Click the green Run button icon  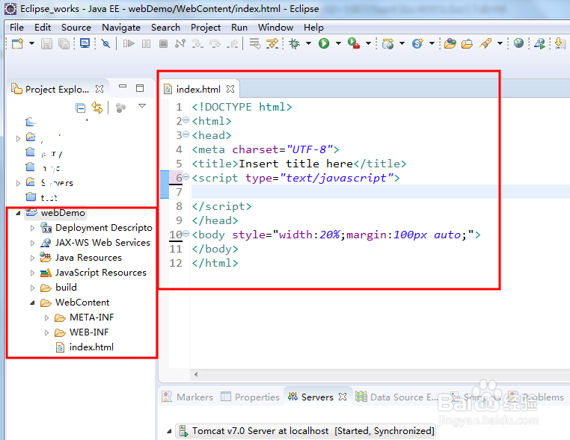coord(324,43)
